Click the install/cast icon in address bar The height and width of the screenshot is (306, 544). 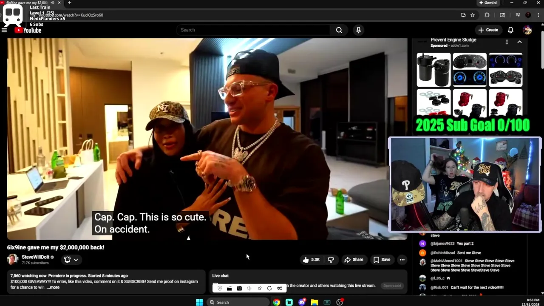463,15
